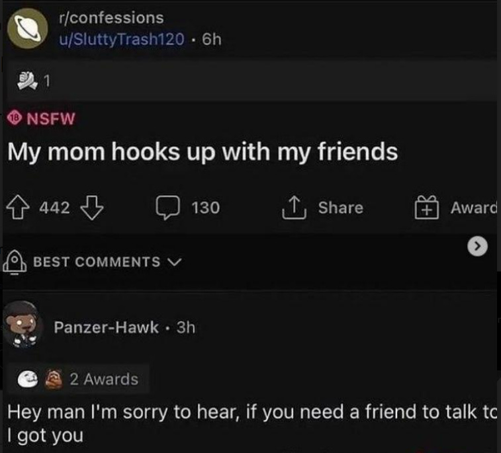Open Panzer-Hawk's avatar picture
This screenshot has height=453, width=501.
point(23,324)
